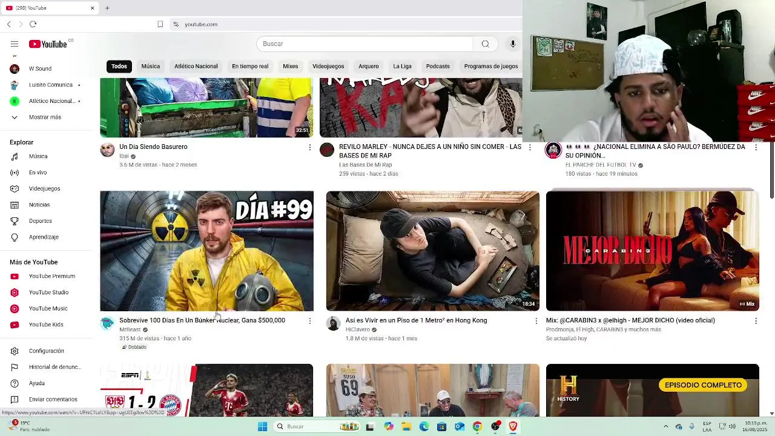Open the new tab plus button
This screenshot has height=436, width=775.
pos(107,8)
